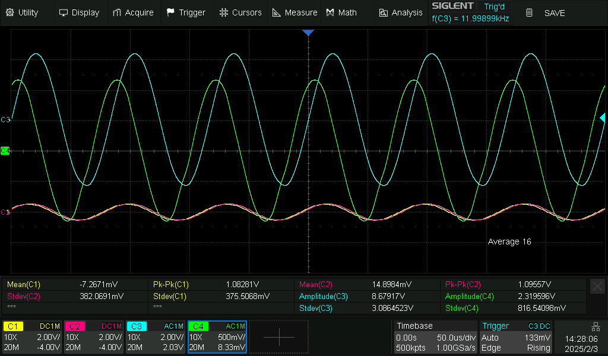Click the trigger position marker at top
The height and width of the screenshot is (356, 608).
pyautogui.click(x=308, y=33)
